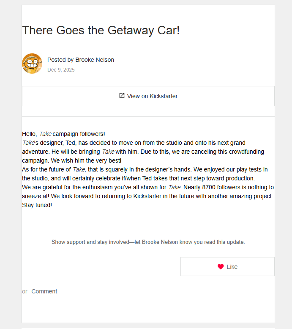Select the author name Brooke Nelson in byline

pyautogui.click(x=95, y=60)
